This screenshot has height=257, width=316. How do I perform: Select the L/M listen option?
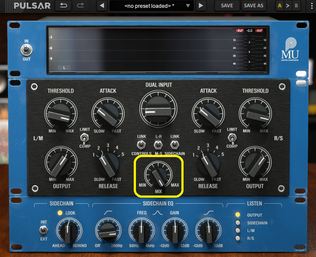[x=238, y=230]
